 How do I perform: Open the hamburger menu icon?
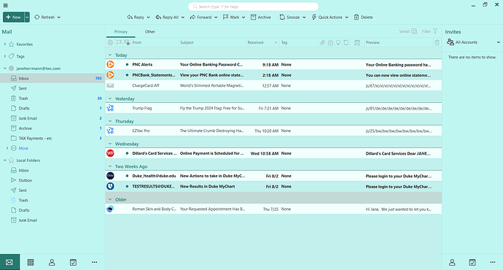[x=5, y=5]
